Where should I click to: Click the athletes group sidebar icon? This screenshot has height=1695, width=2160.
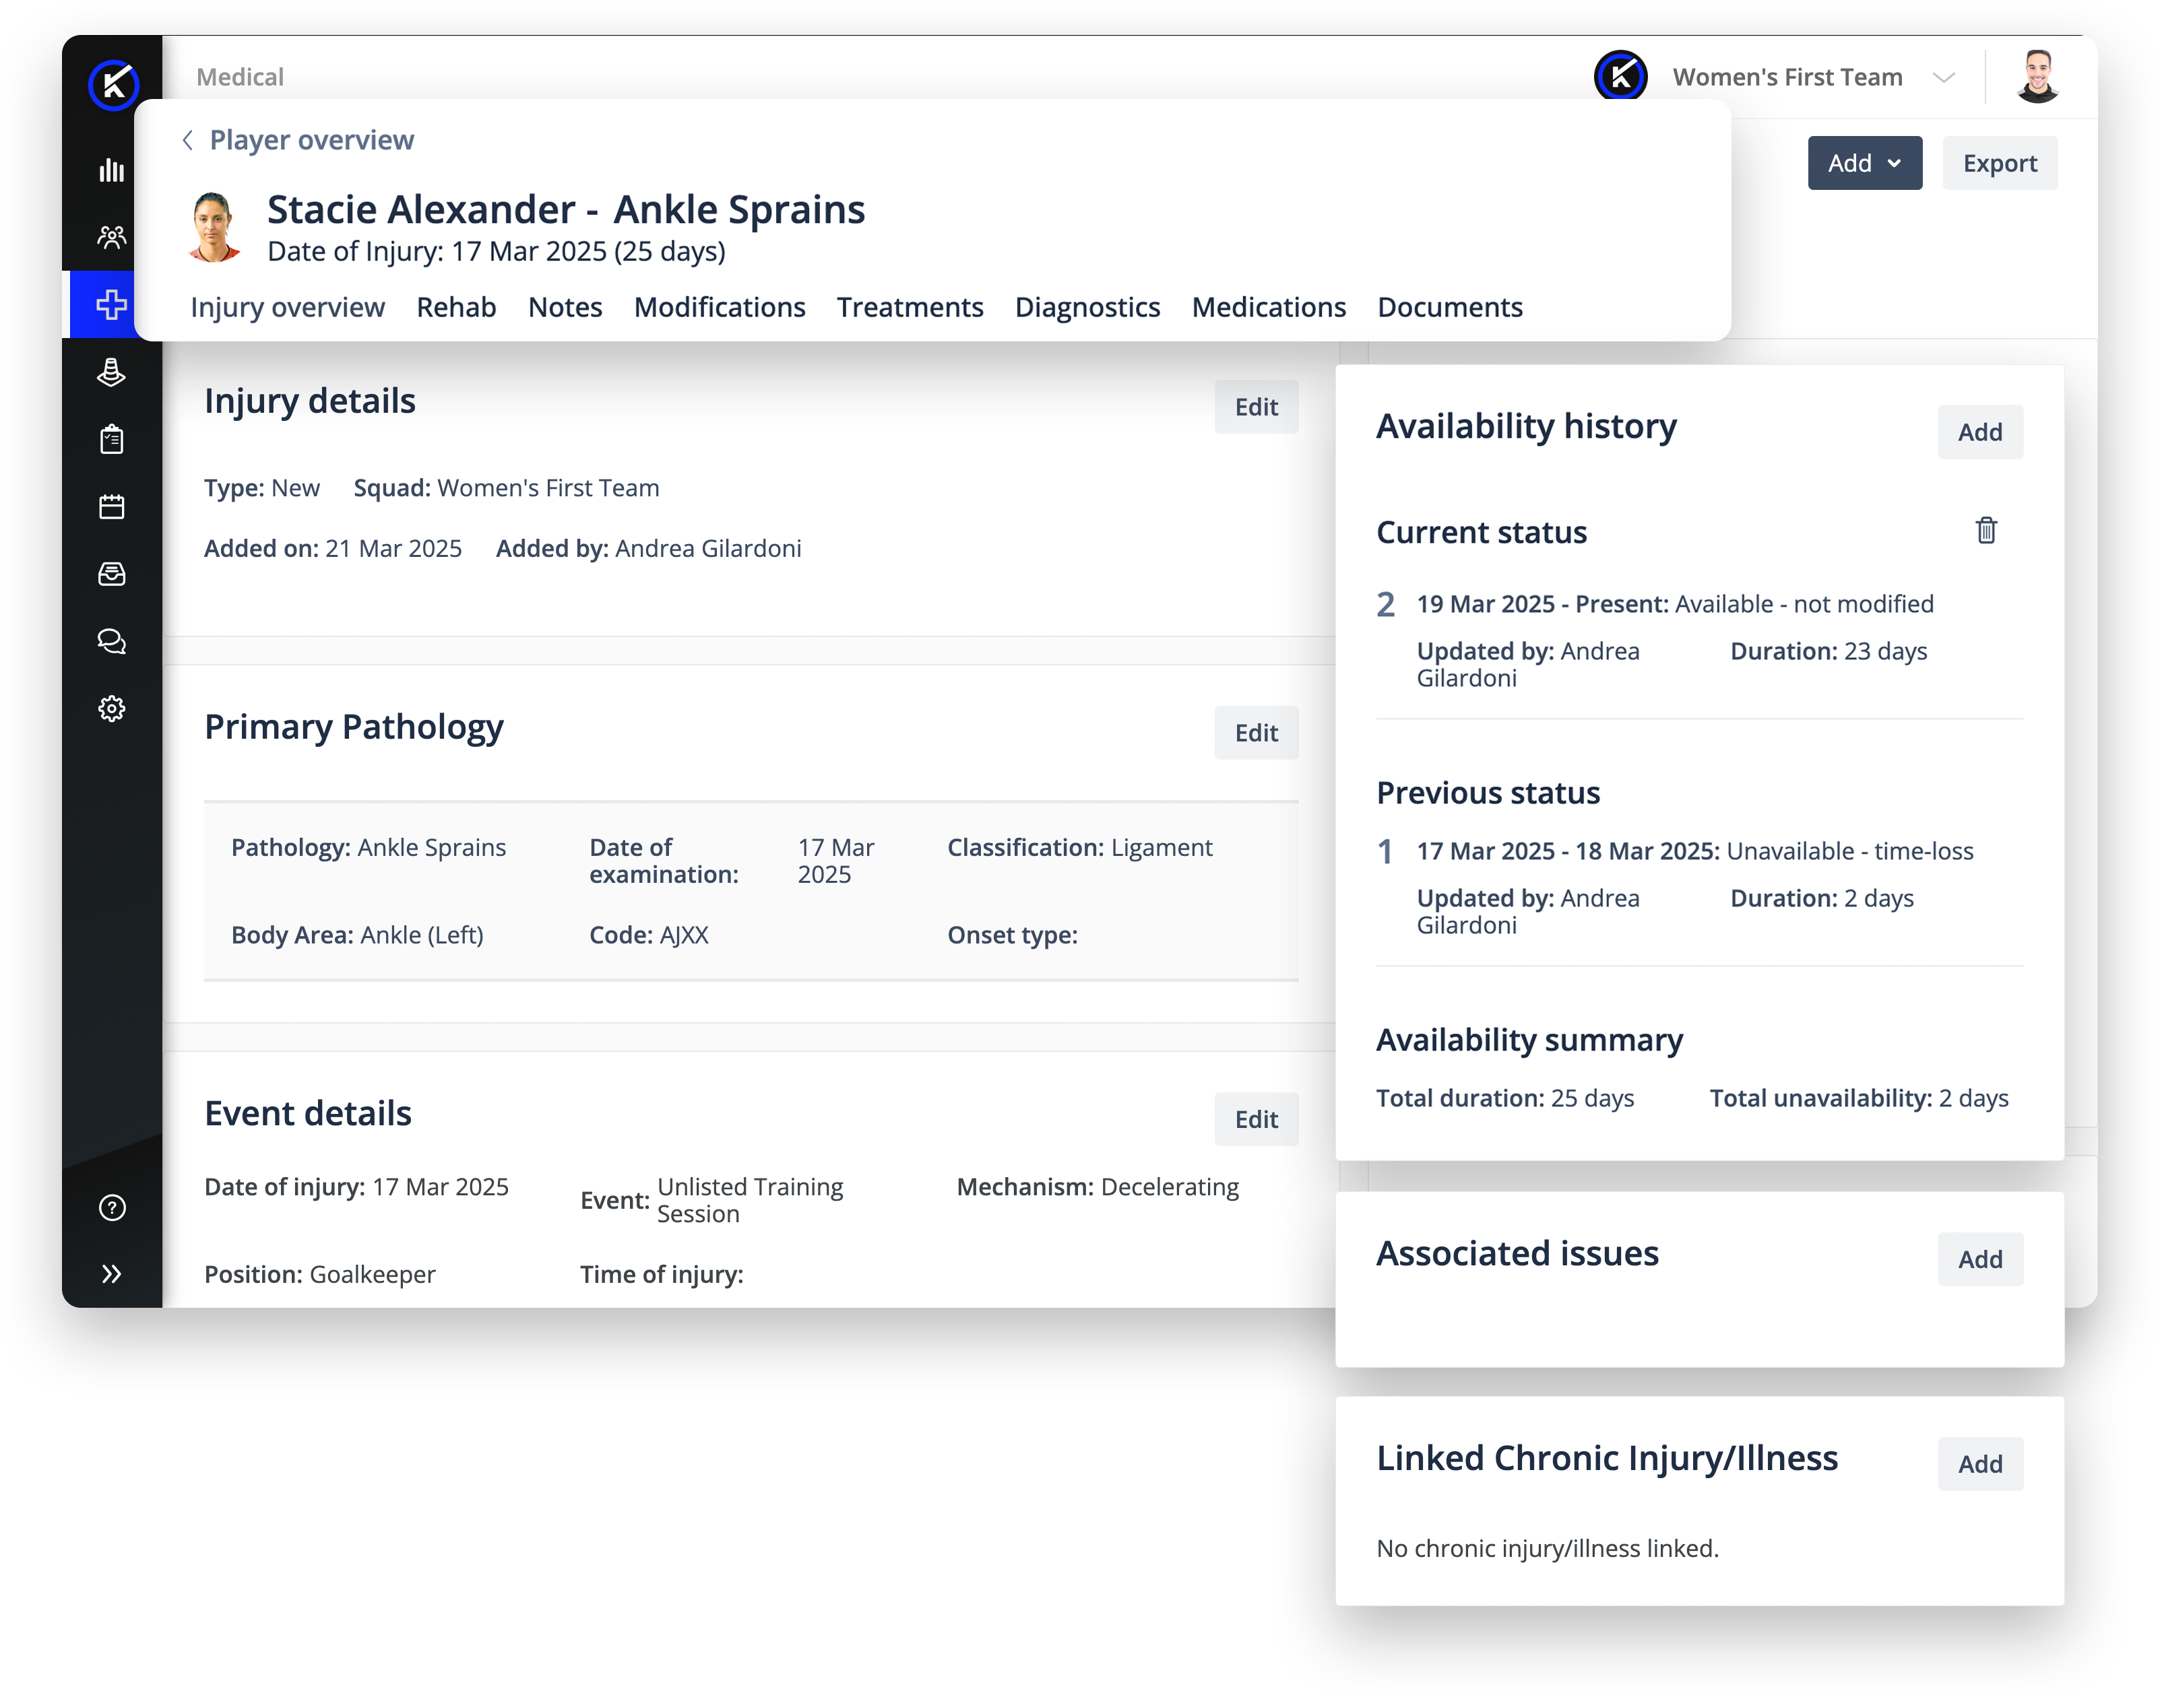[112, 237]
